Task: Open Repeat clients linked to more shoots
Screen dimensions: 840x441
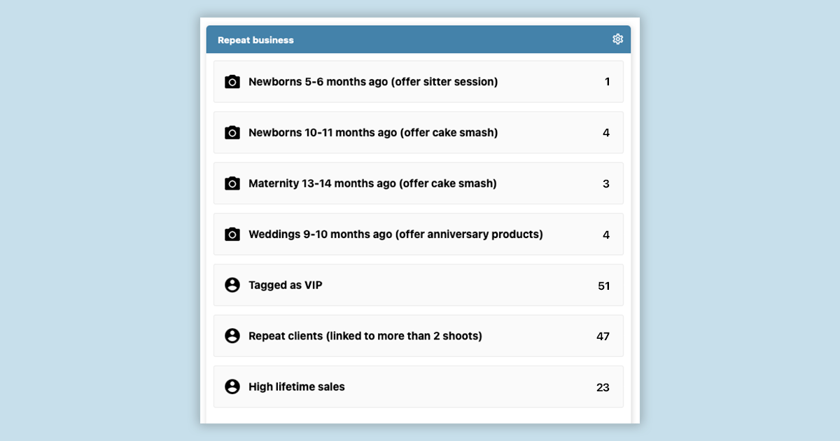Action: 365,336
